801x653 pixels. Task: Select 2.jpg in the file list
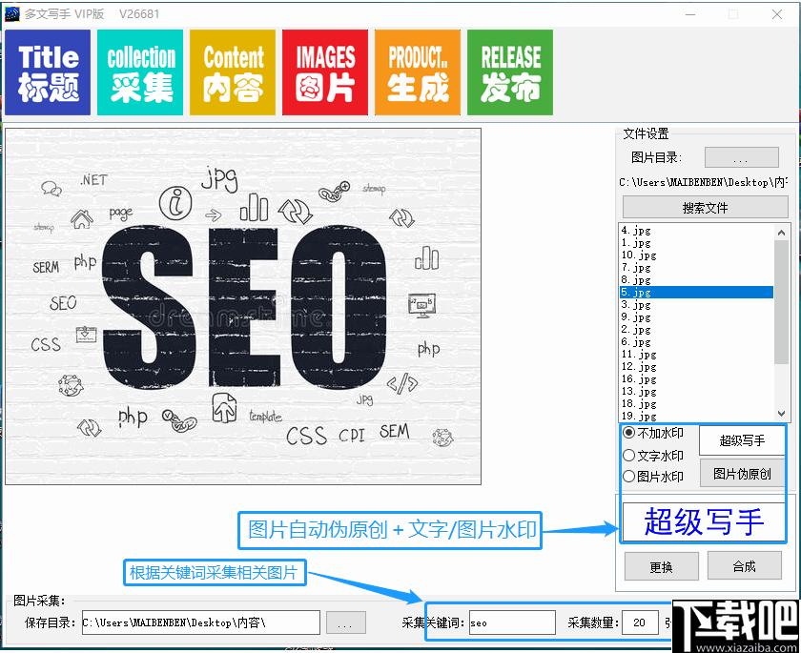(696, 329)
